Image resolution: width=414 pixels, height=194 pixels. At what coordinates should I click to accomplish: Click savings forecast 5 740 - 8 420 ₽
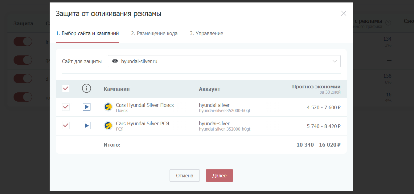tap(324, 126)
